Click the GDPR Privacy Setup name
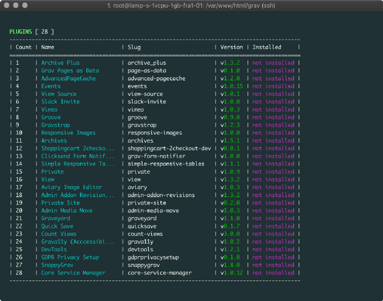Screen dimensions: 383x301 pyautogui.click(x=70, y=257)
